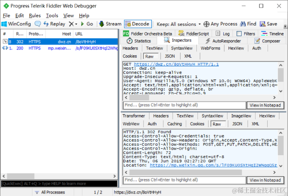
Task: Select the response Caching tab
Action: coord(175,124)
